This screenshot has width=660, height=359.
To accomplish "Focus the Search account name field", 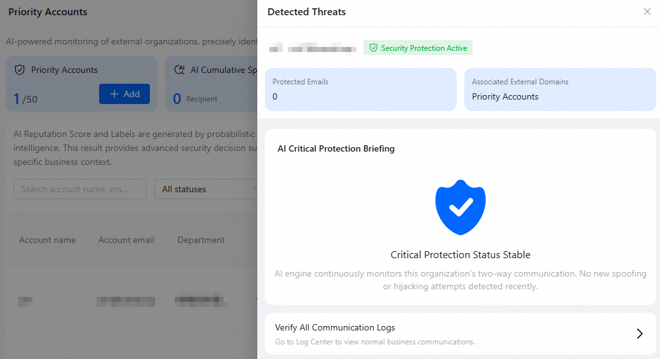I will pyautogui.click(x=80, y=189).
